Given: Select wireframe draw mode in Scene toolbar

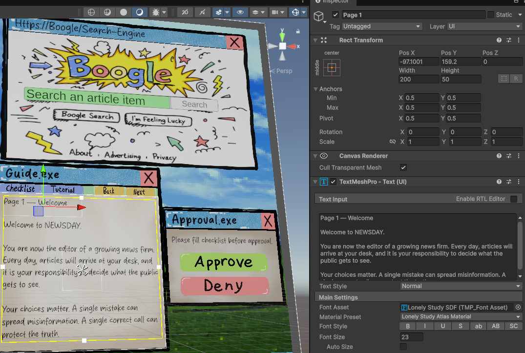Looking at the screenshot, I should [91, 12].
